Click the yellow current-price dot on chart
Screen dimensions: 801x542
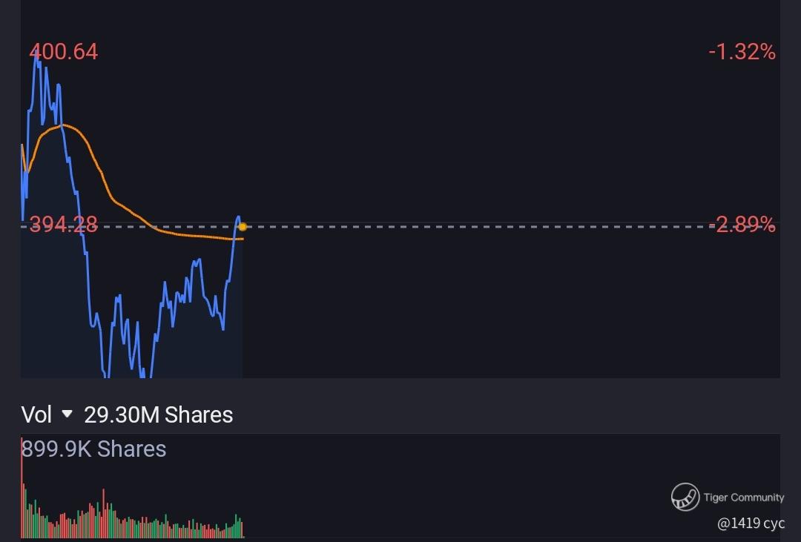click(x=243, y=226)
